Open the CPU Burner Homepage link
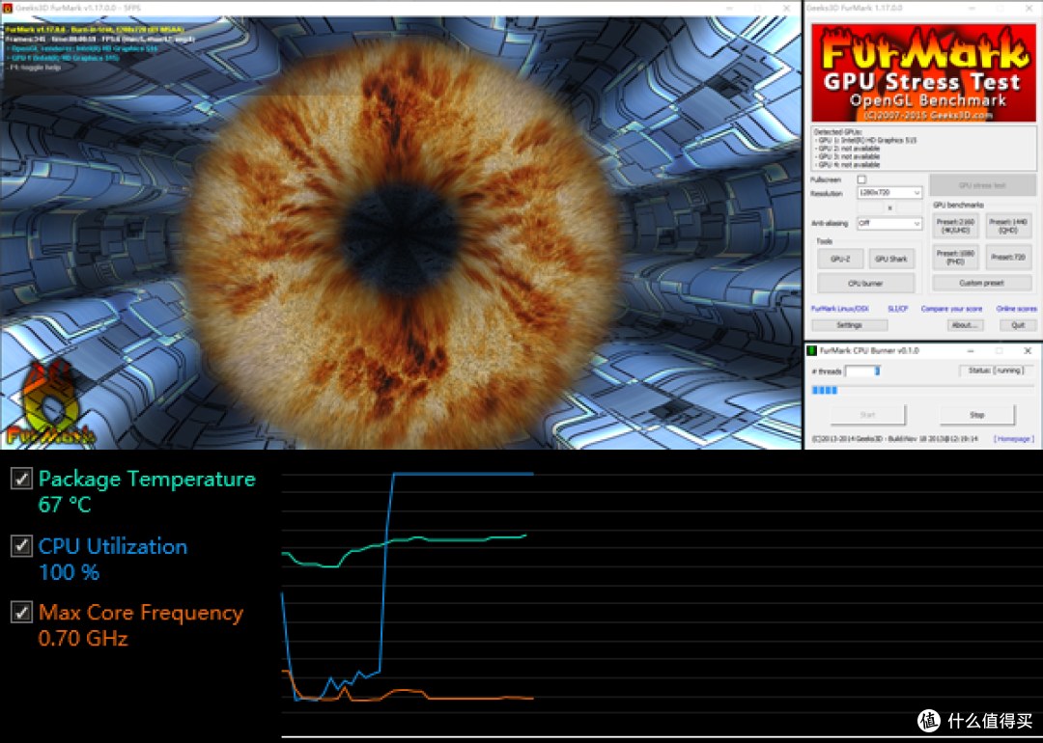This screenshot has width=1043, height=743. tap(1014, 439)
